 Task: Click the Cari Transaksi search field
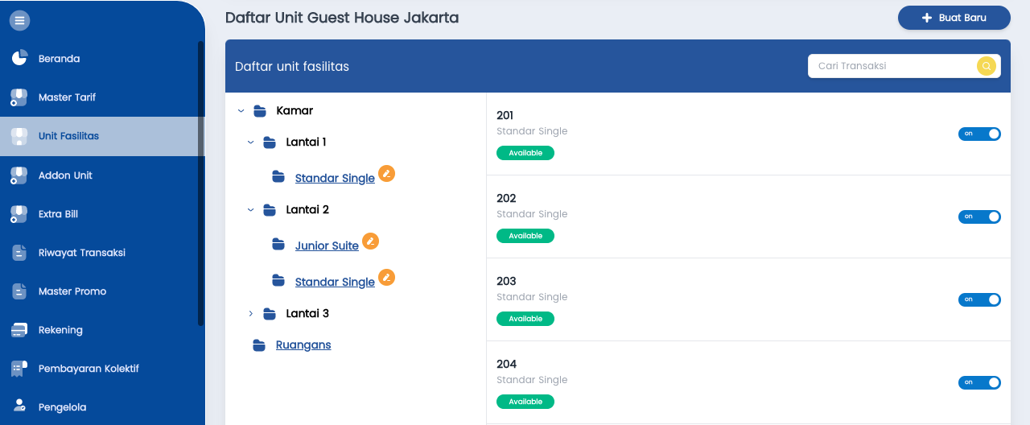(891, 66)
